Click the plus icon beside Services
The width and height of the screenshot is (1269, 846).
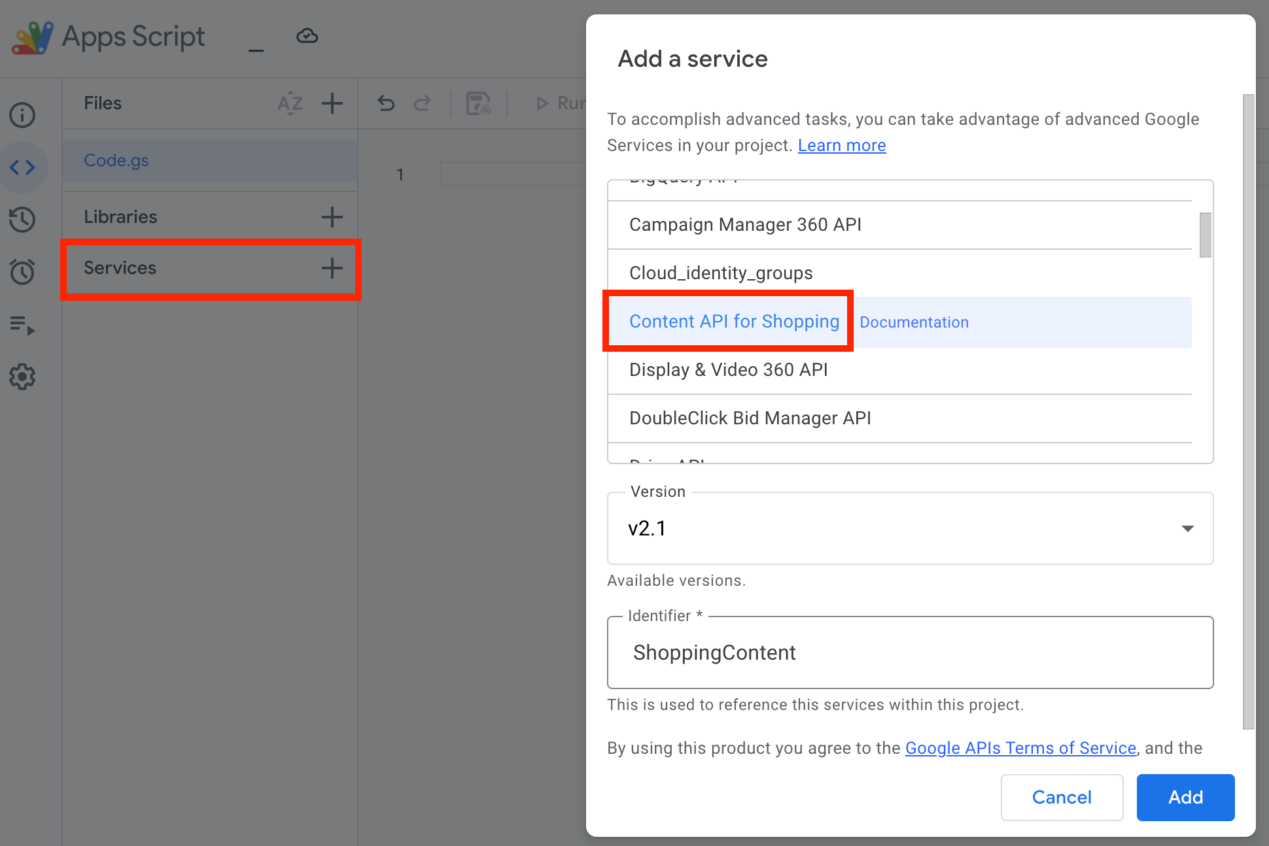click(x=332, y=268)
